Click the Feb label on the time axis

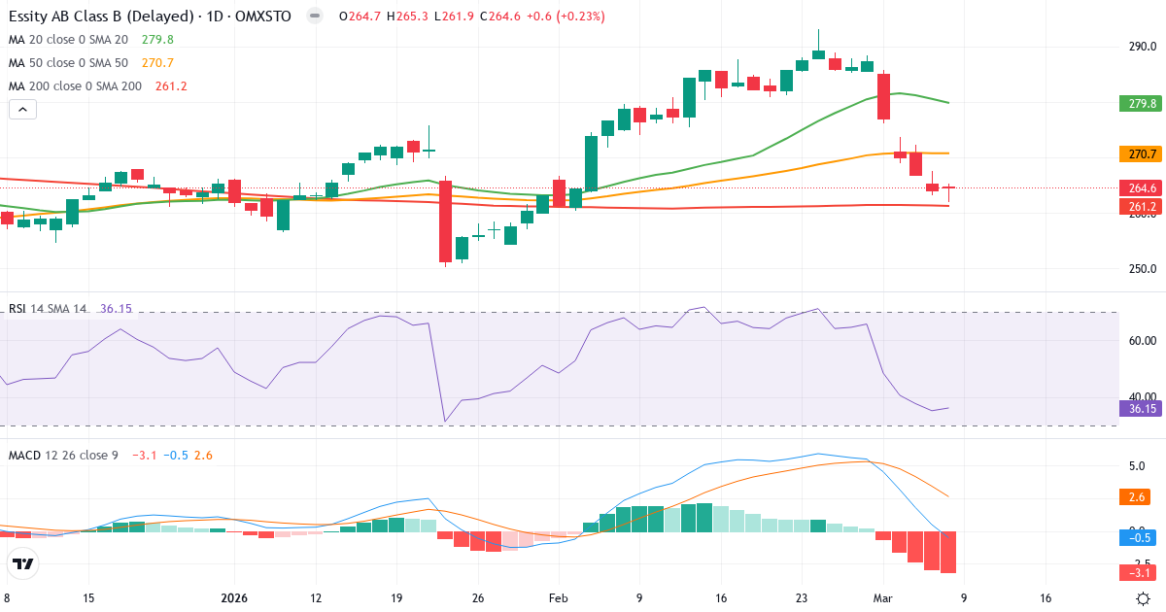tap(558, 599)
